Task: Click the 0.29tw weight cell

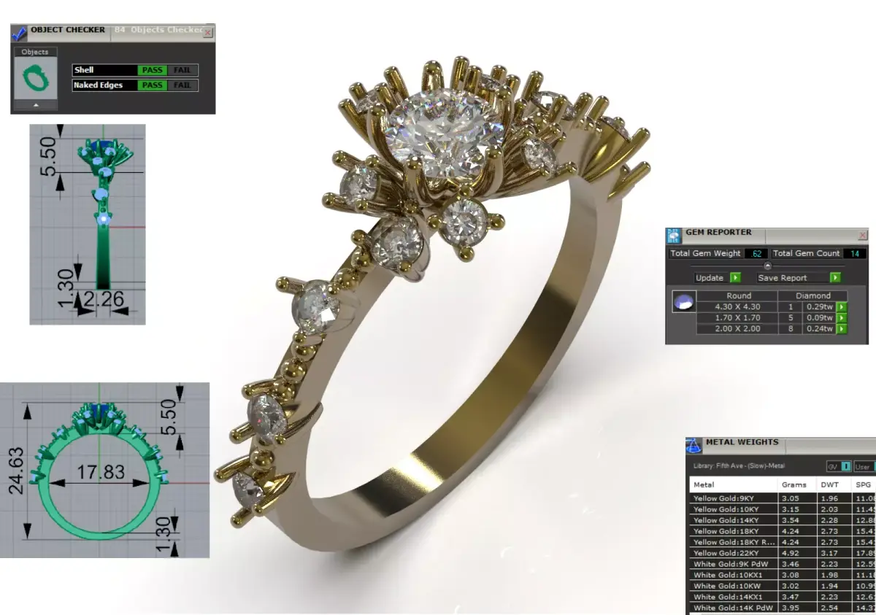Action: tap(818, 307)
